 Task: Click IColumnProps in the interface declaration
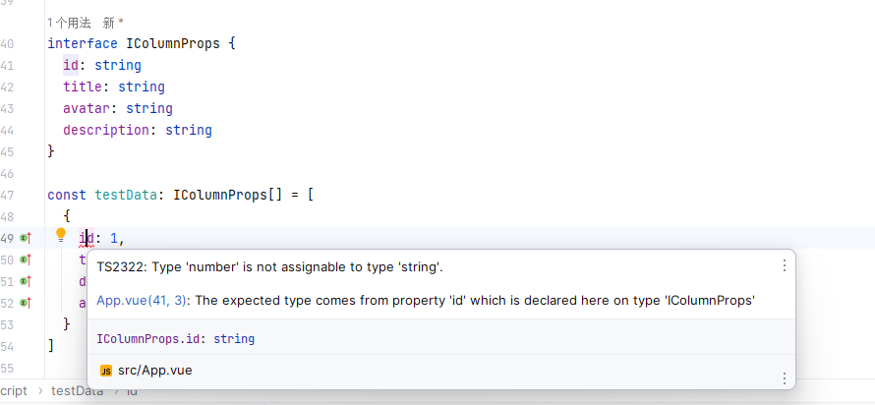click(173, 43)
